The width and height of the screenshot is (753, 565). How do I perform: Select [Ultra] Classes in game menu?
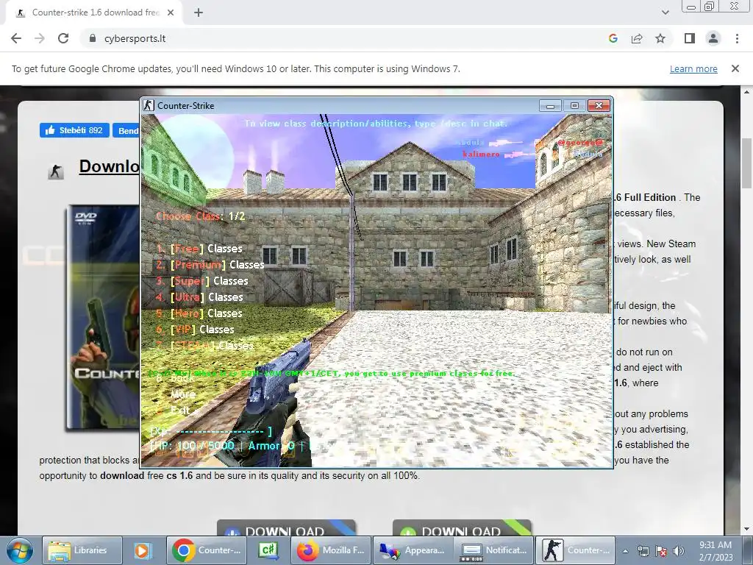(x=199, y=297)
